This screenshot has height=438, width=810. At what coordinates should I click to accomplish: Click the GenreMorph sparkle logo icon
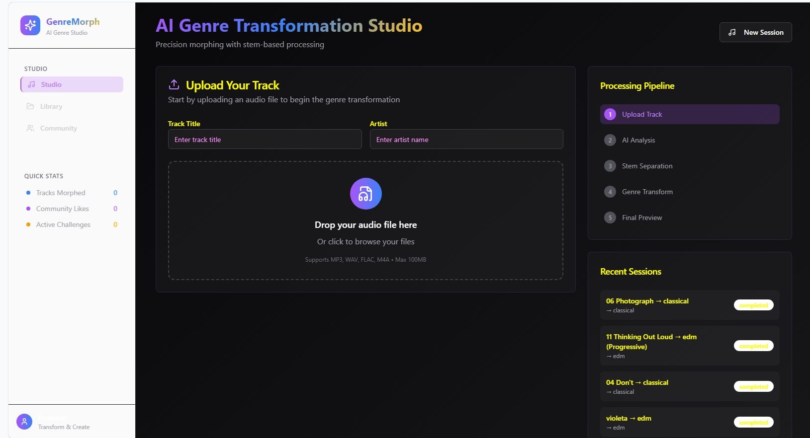pyautogui.click(x=30, y=25)
